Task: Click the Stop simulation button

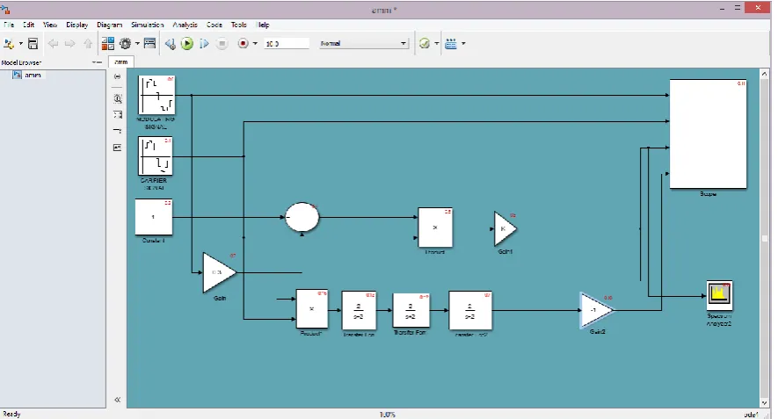Action: tap(222, 44)
